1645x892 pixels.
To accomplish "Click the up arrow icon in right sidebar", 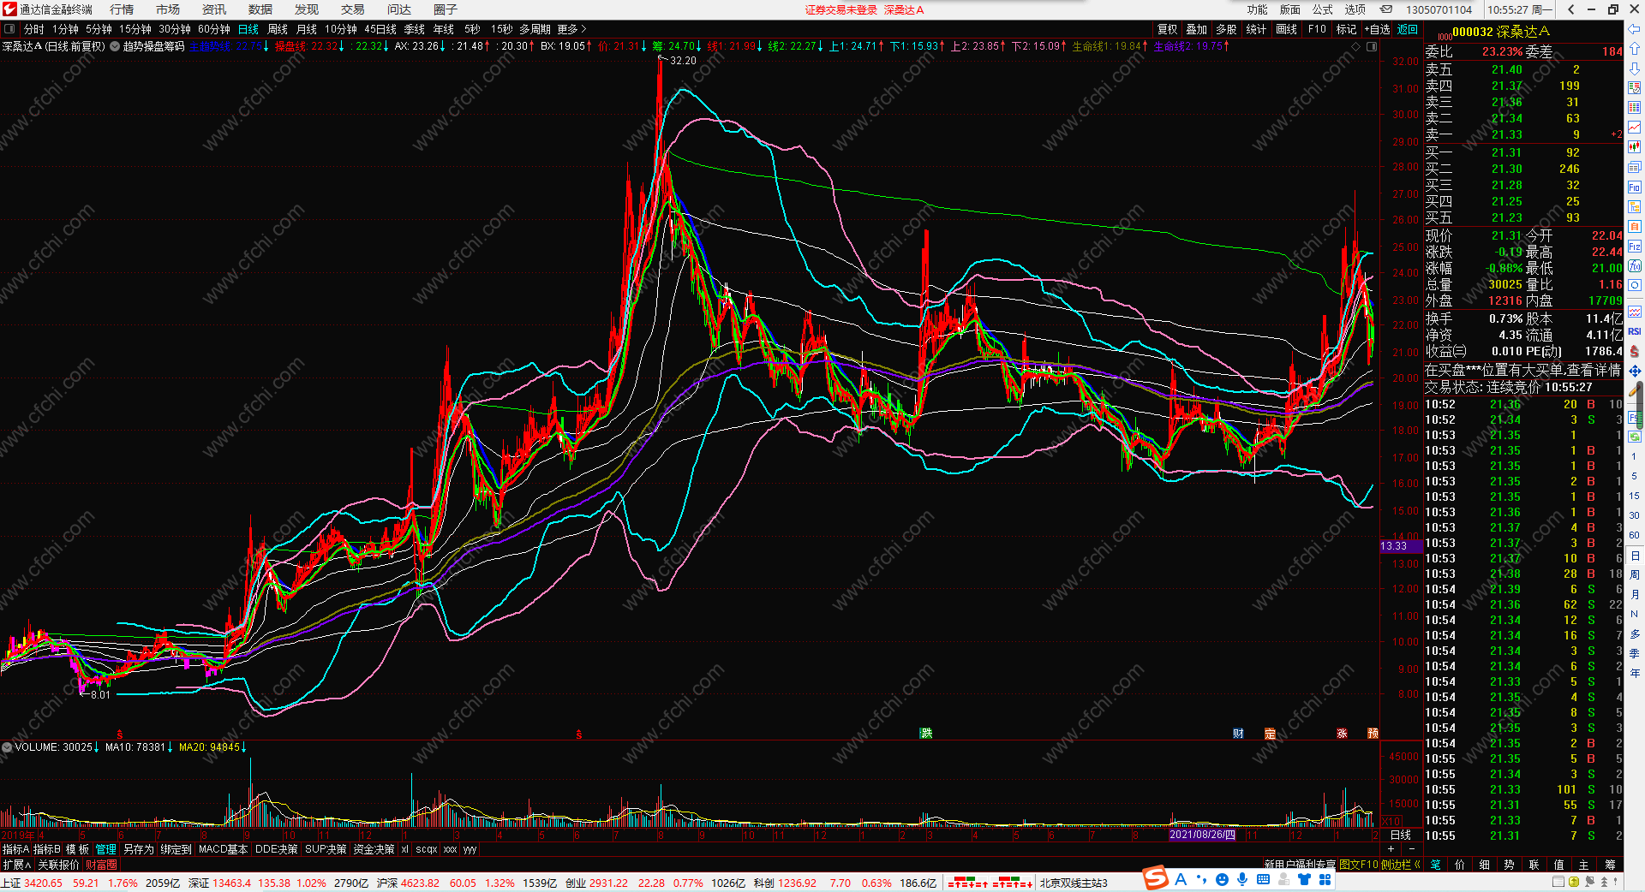I will (x=1635, y=49).
